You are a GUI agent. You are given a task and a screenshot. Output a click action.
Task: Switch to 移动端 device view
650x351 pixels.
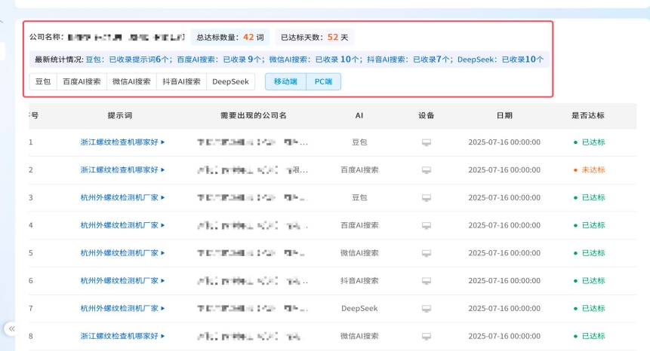tap(285, 81)
